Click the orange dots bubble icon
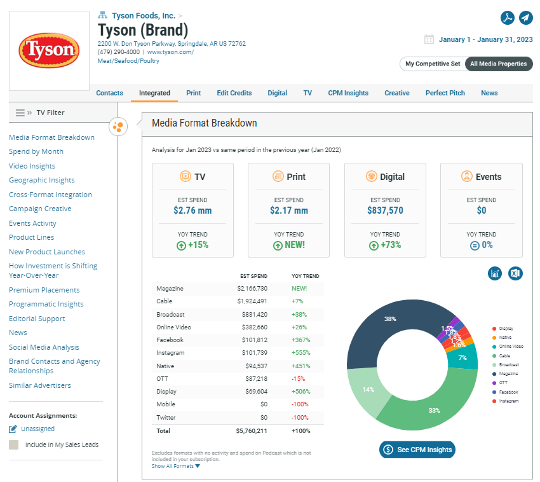The image size is (540, 482). click(118, 127)
